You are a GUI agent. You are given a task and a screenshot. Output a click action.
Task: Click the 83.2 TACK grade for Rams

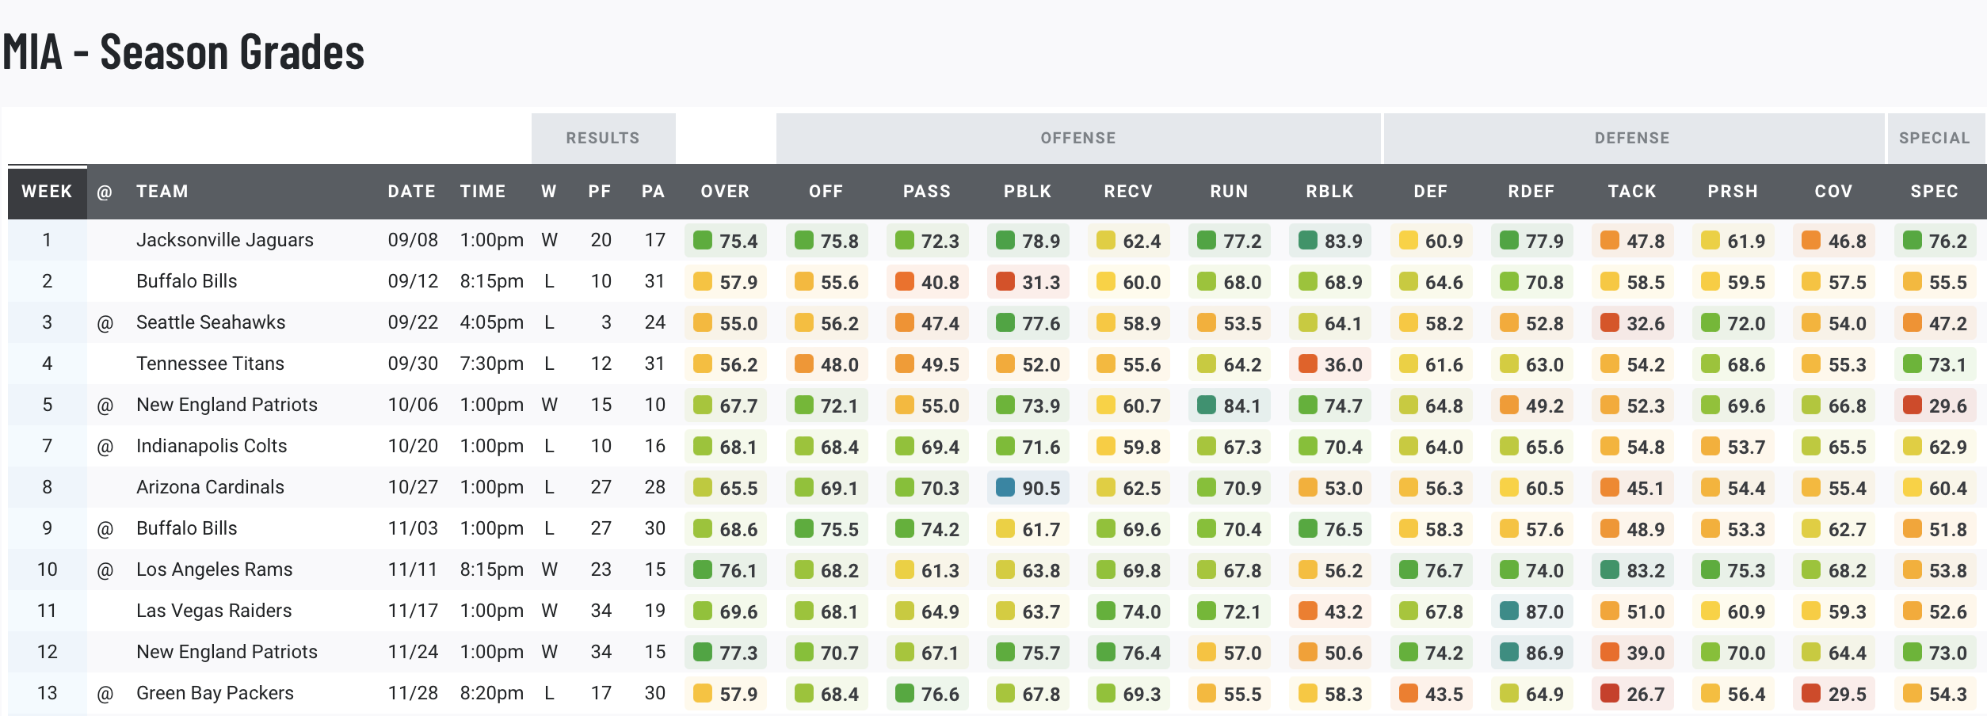click(x=1645, y=570)
